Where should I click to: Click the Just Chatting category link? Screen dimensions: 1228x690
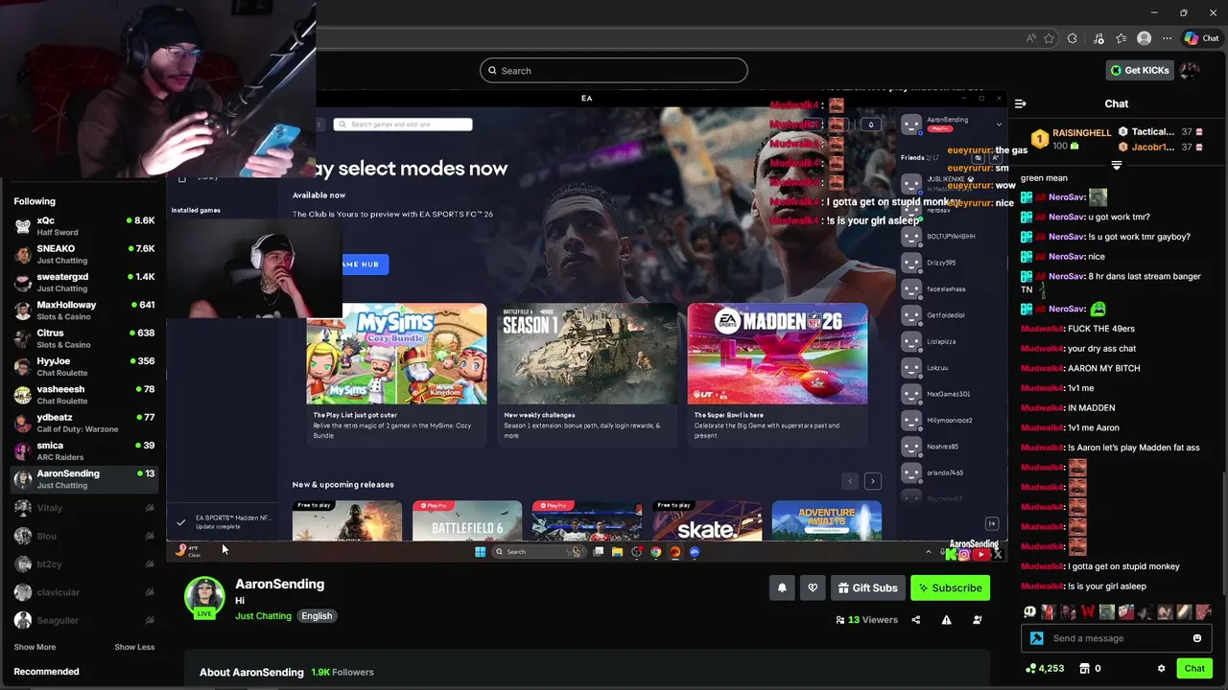[x=263, y=616]
